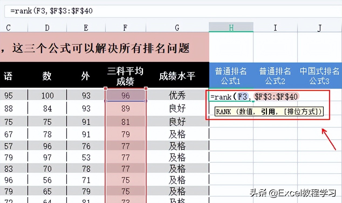This screenshot has width=342, height=203.
Task: Select the cell with score 56
Action: tap(47, 180)
